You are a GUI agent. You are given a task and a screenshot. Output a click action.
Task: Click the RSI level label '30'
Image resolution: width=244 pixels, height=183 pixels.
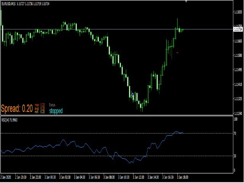[x=235, y=156]
